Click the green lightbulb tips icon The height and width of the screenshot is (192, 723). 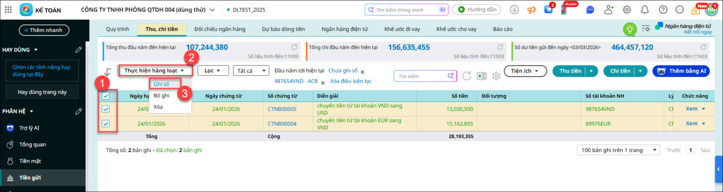(x=629, y=29)
